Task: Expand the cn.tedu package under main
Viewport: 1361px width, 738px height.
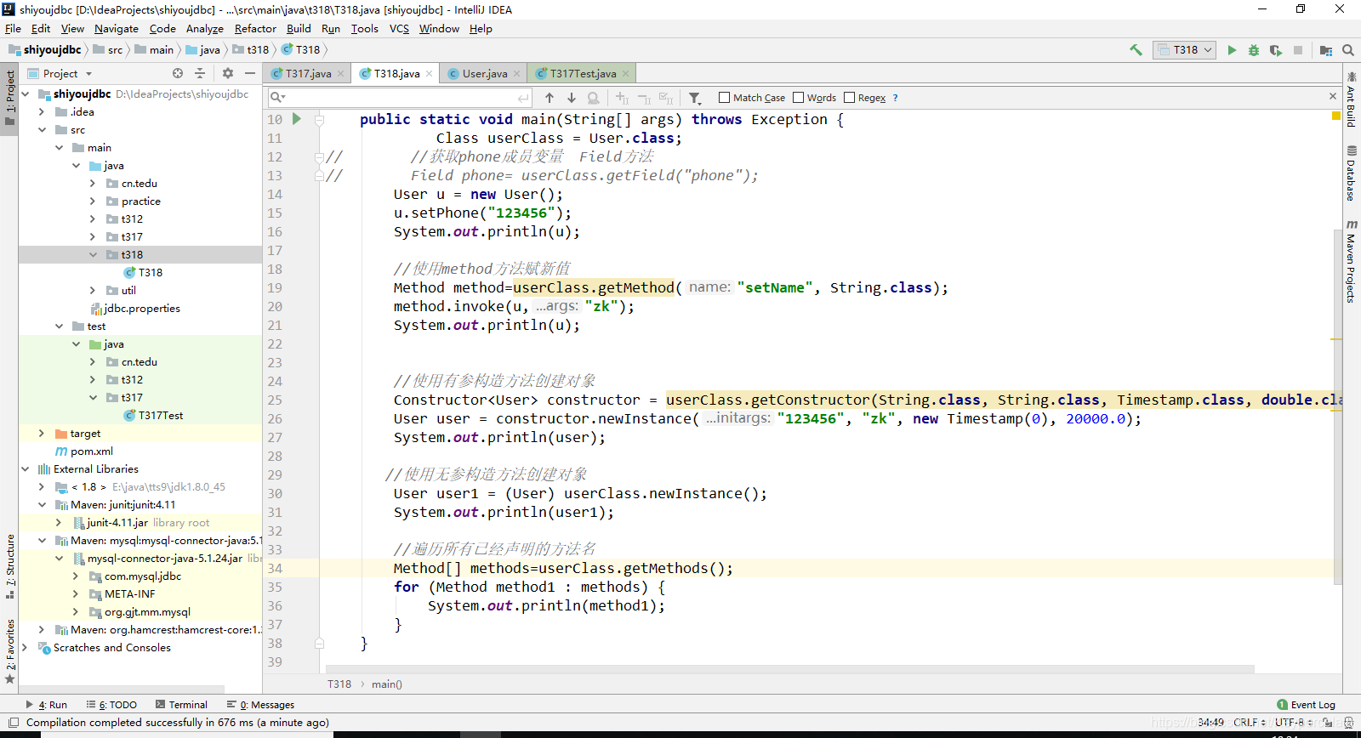Action: point(93,184)
